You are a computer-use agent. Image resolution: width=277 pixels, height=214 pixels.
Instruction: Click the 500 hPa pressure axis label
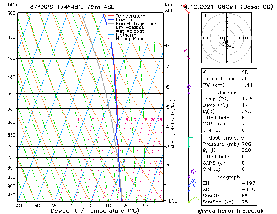[x=11, y=94]
